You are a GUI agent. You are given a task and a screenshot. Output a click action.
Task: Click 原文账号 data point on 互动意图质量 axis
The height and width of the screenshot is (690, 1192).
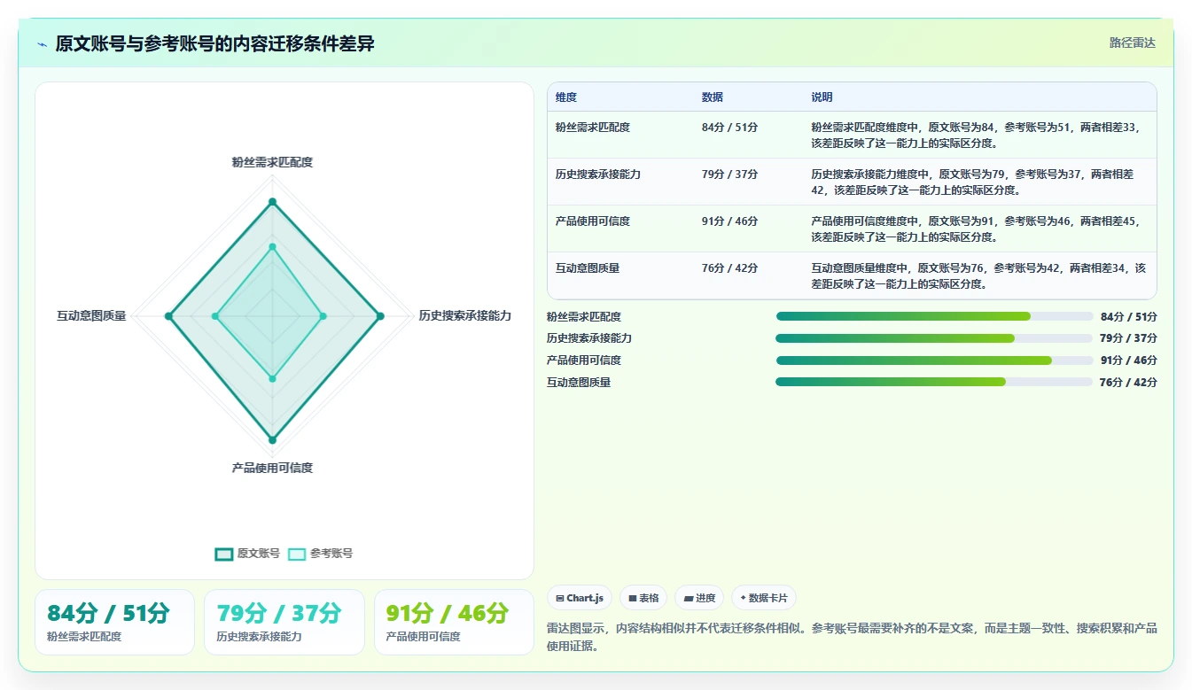168,316
